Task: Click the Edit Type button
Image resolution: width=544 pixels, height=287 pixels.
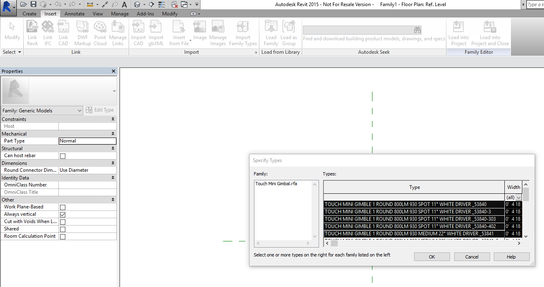Action: click(x=100, y=110)
